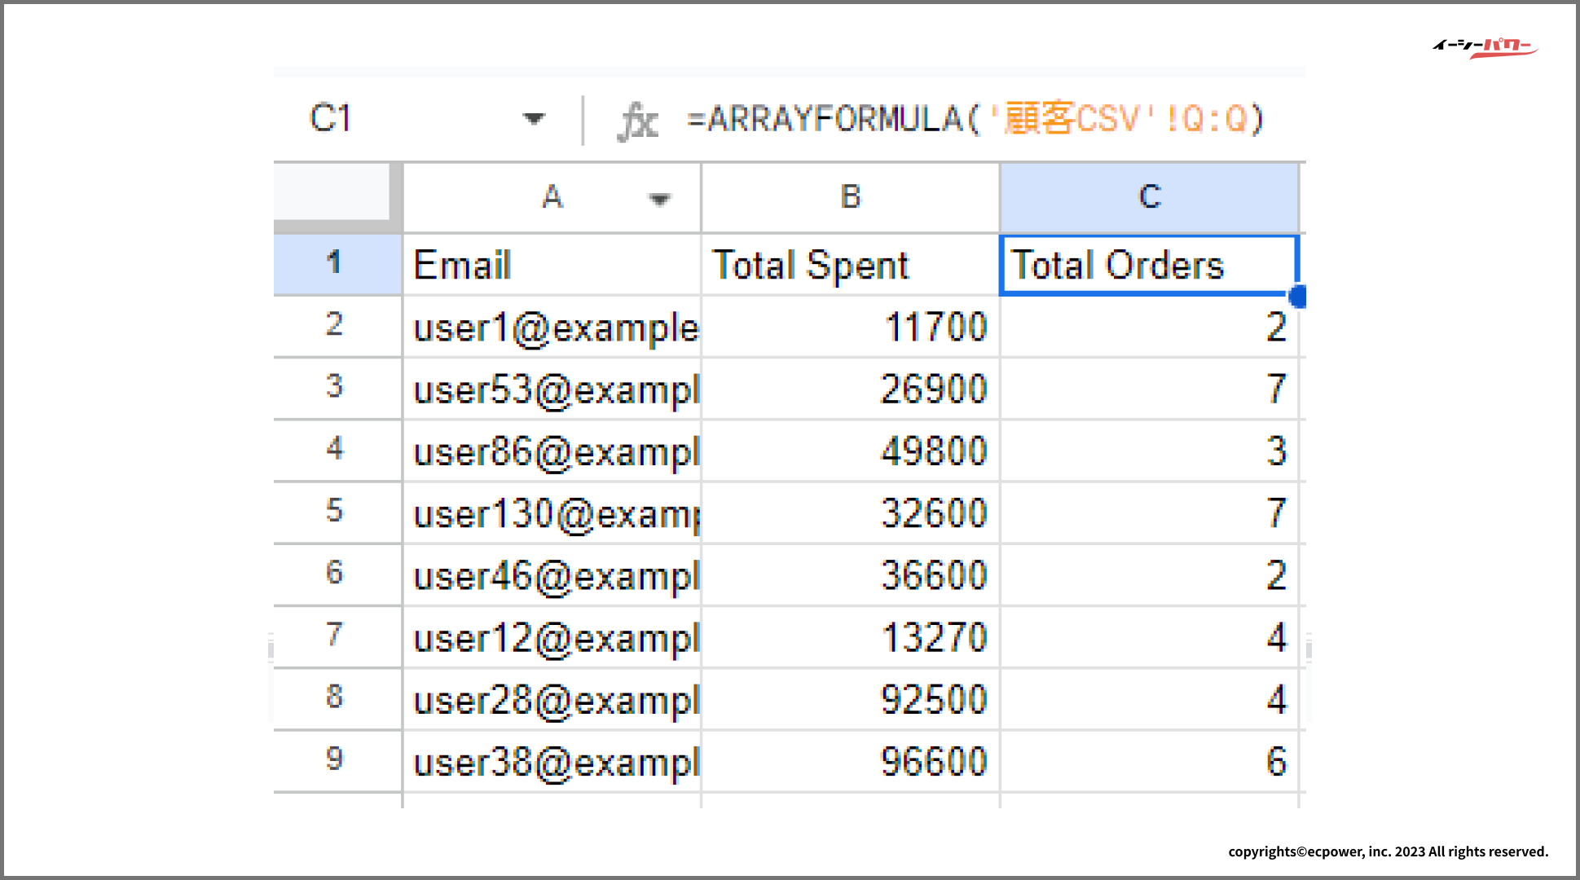Select row 1 header
Screen dimensions: 1580x880
point(335,264)
